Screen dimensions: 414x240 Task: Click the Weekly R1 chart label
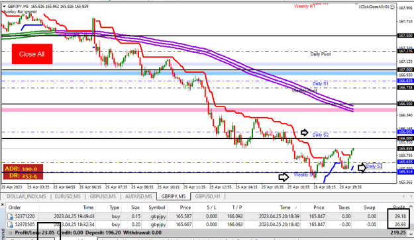[305, 7]
